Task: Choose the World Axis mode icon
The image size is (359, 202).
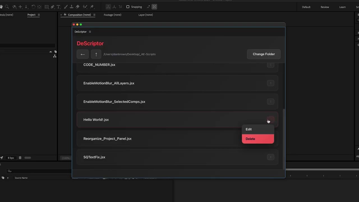Action: [114, 7]
